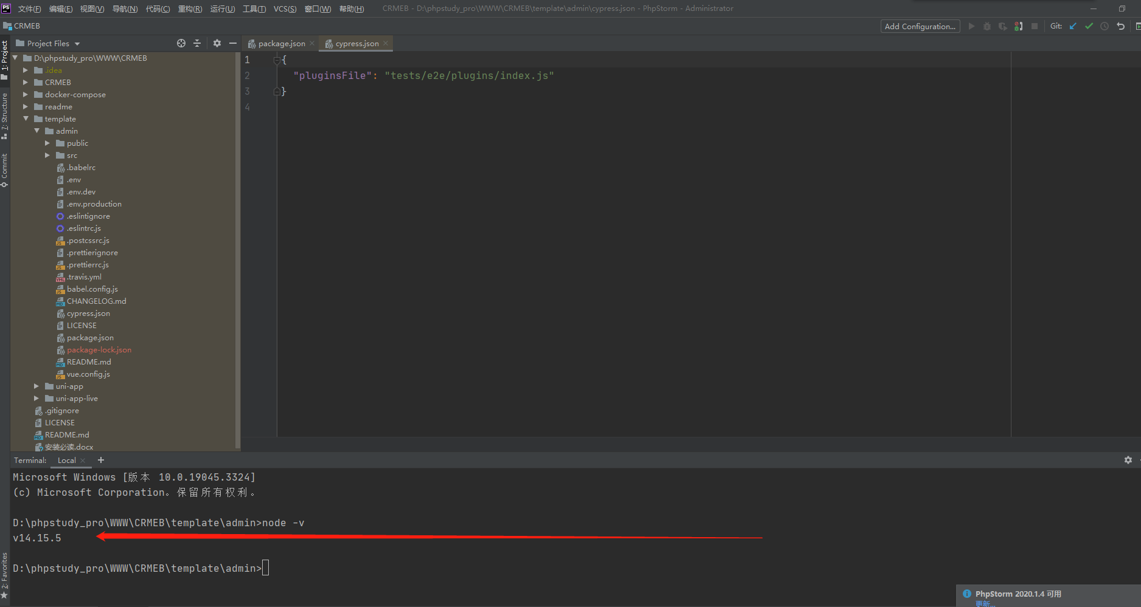Click the 更新 link in the notification
Image resolution: width=1141 pixels, height=607 pixels.
point(985,603)
